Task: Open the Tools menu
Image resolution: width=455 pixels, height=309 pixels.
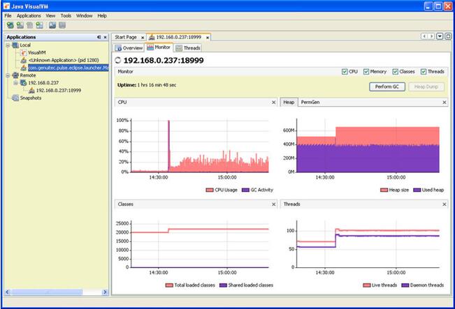Action: point(66,15)
